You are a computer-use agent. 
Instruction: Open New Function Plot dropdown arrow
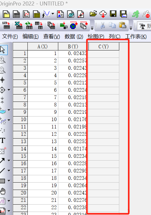tap(53, 14)
